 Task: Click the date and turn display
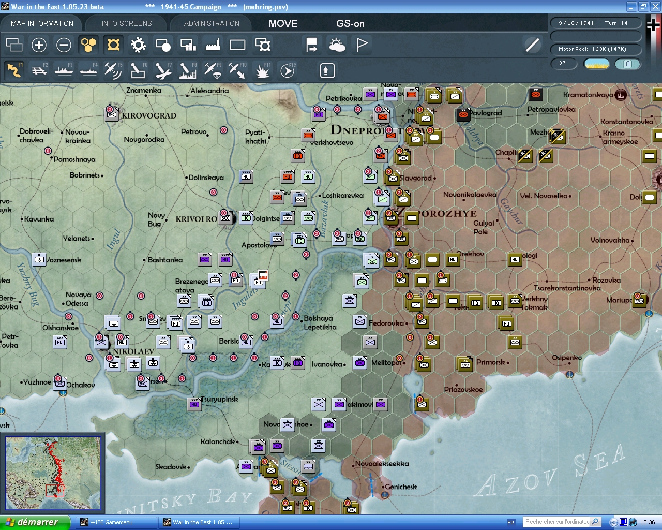coord(596,23)
